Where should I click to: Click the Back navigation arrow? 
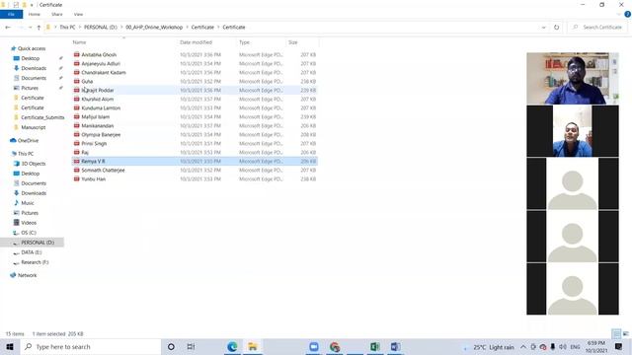8,28
